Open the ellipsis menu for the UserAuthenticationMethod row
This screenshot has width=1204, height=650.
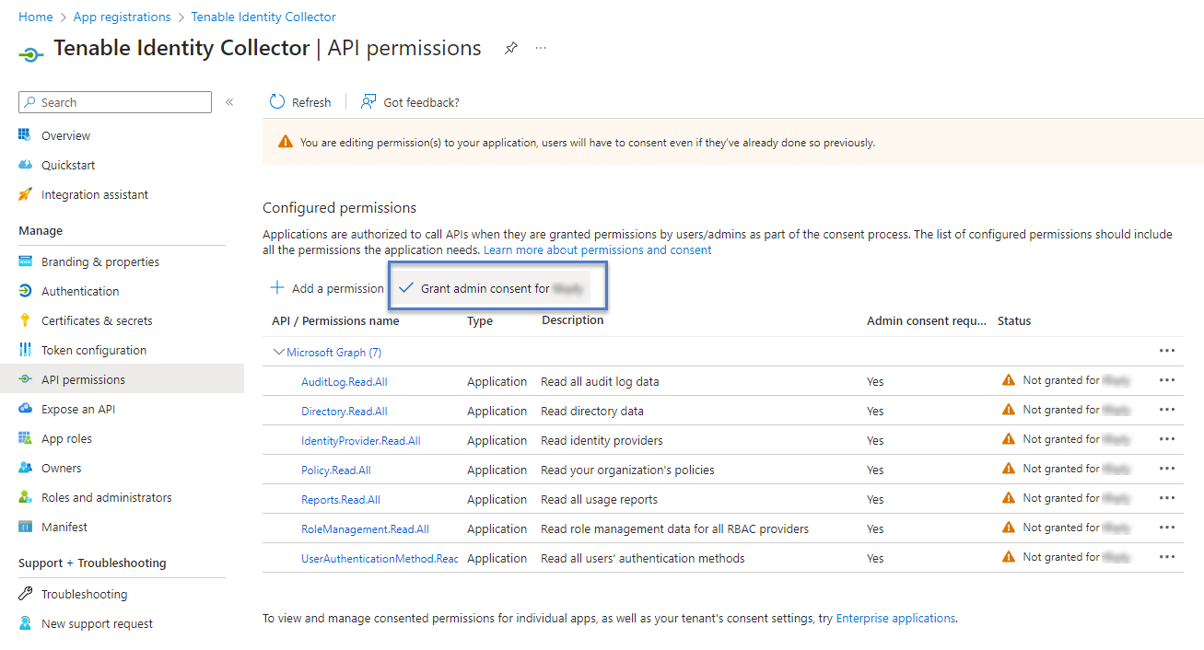pyautogui.click(x=1167, y=557)
